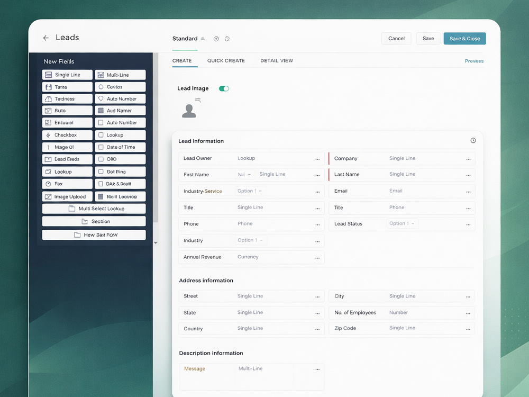This screenshot has height=397, width=529.
Task: Click the Description information section heading
Action: click(x=211, y=353)
